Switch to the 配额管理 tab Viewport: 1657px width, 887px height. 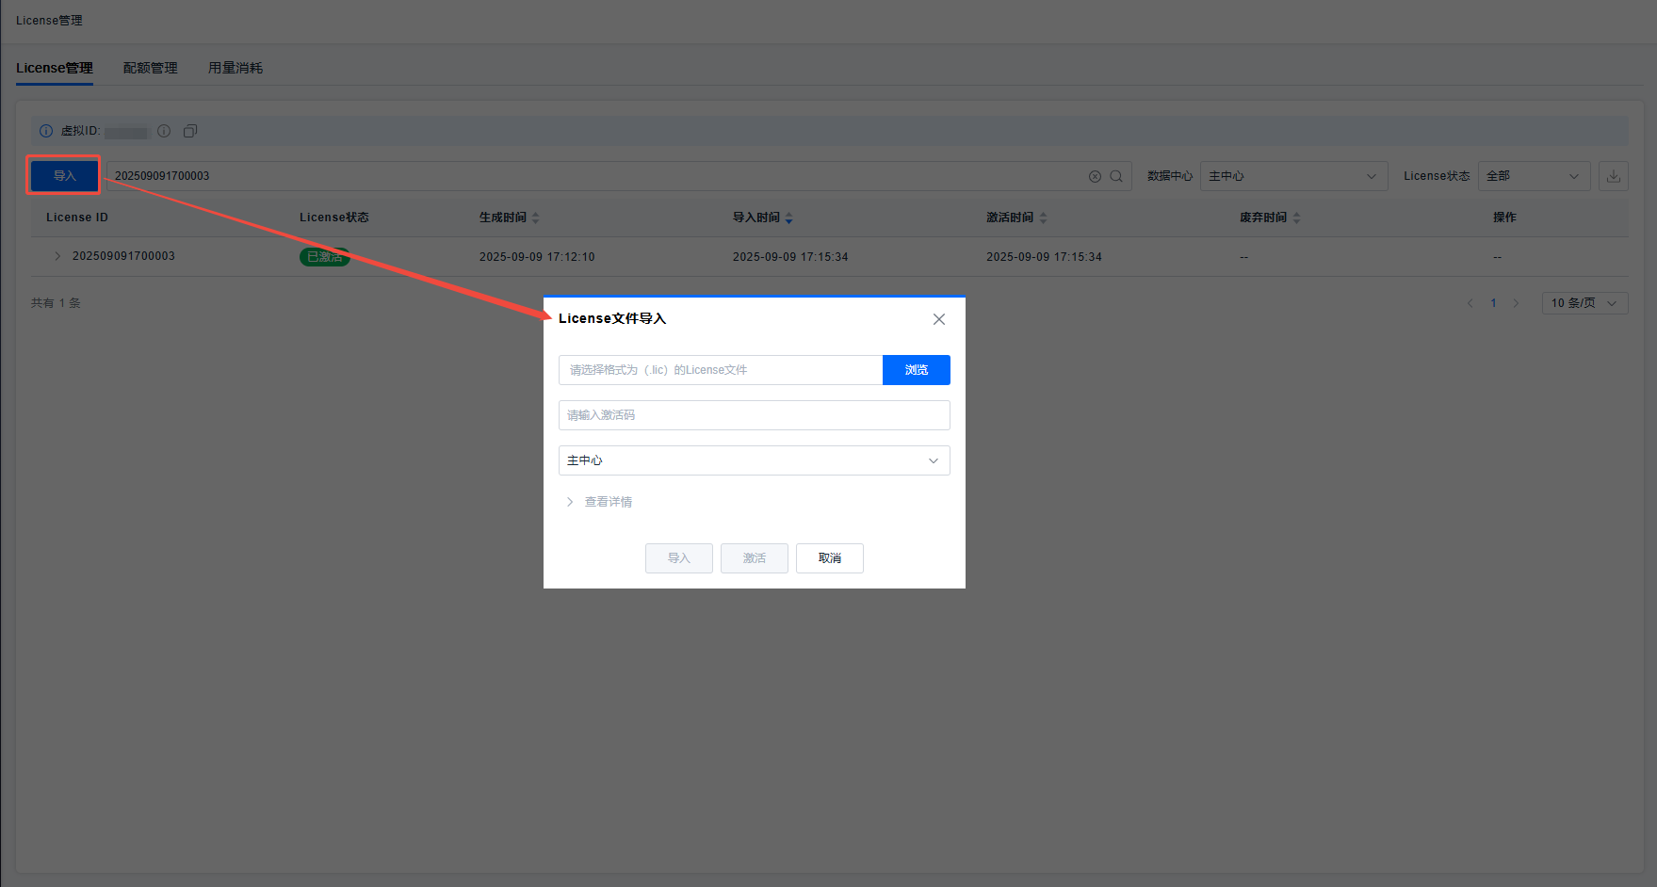point(150,68)
